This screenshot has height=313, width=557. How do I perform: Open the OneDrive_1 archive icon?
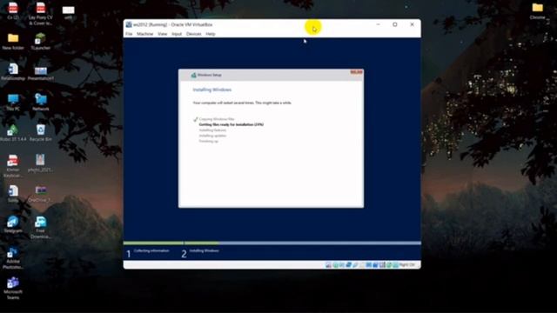[41, 194]
